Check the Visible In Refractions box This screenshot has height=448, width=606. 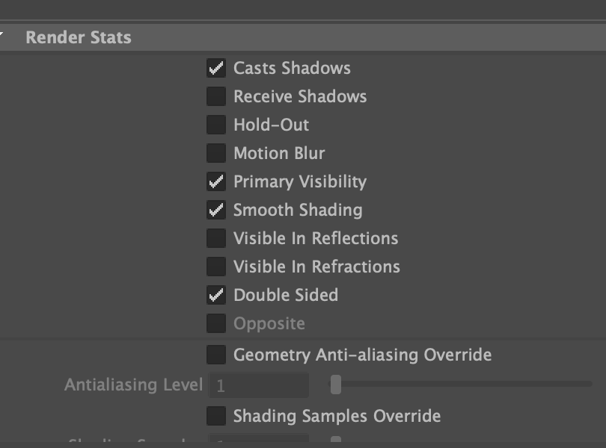click(x=217, y=267)
